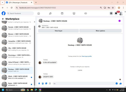
Task: Open the notifications bell icon
Action: click(116, 13)
